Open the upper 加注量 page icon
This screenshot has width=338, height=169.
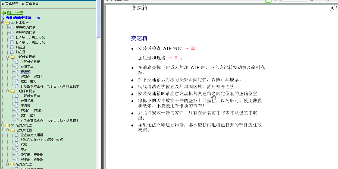point(12,47)
